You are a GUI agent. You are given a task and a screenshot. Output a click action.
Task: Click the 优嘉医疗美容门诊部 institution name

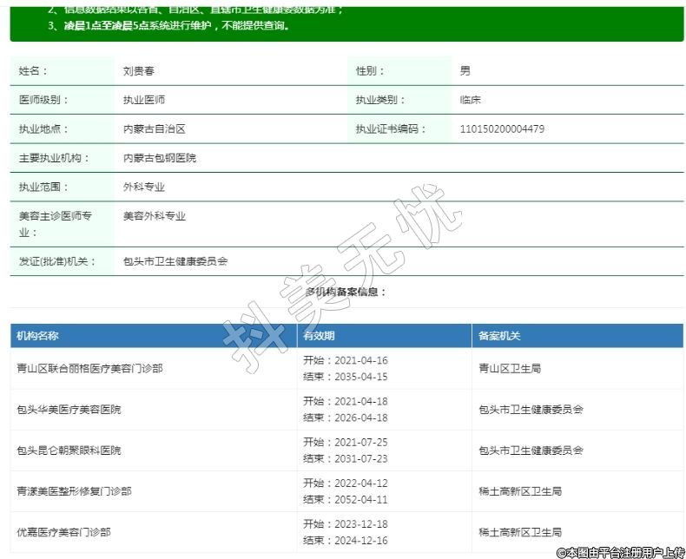[x=63, y=532]
